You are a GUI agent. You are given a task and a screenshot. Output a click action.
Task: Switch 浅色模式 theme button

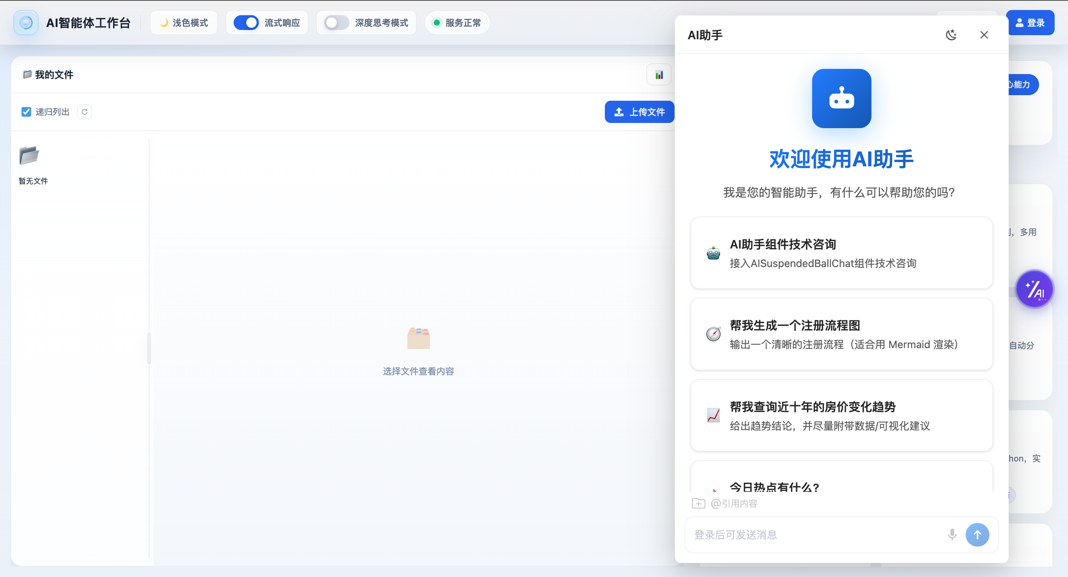[x=184, y=23]
